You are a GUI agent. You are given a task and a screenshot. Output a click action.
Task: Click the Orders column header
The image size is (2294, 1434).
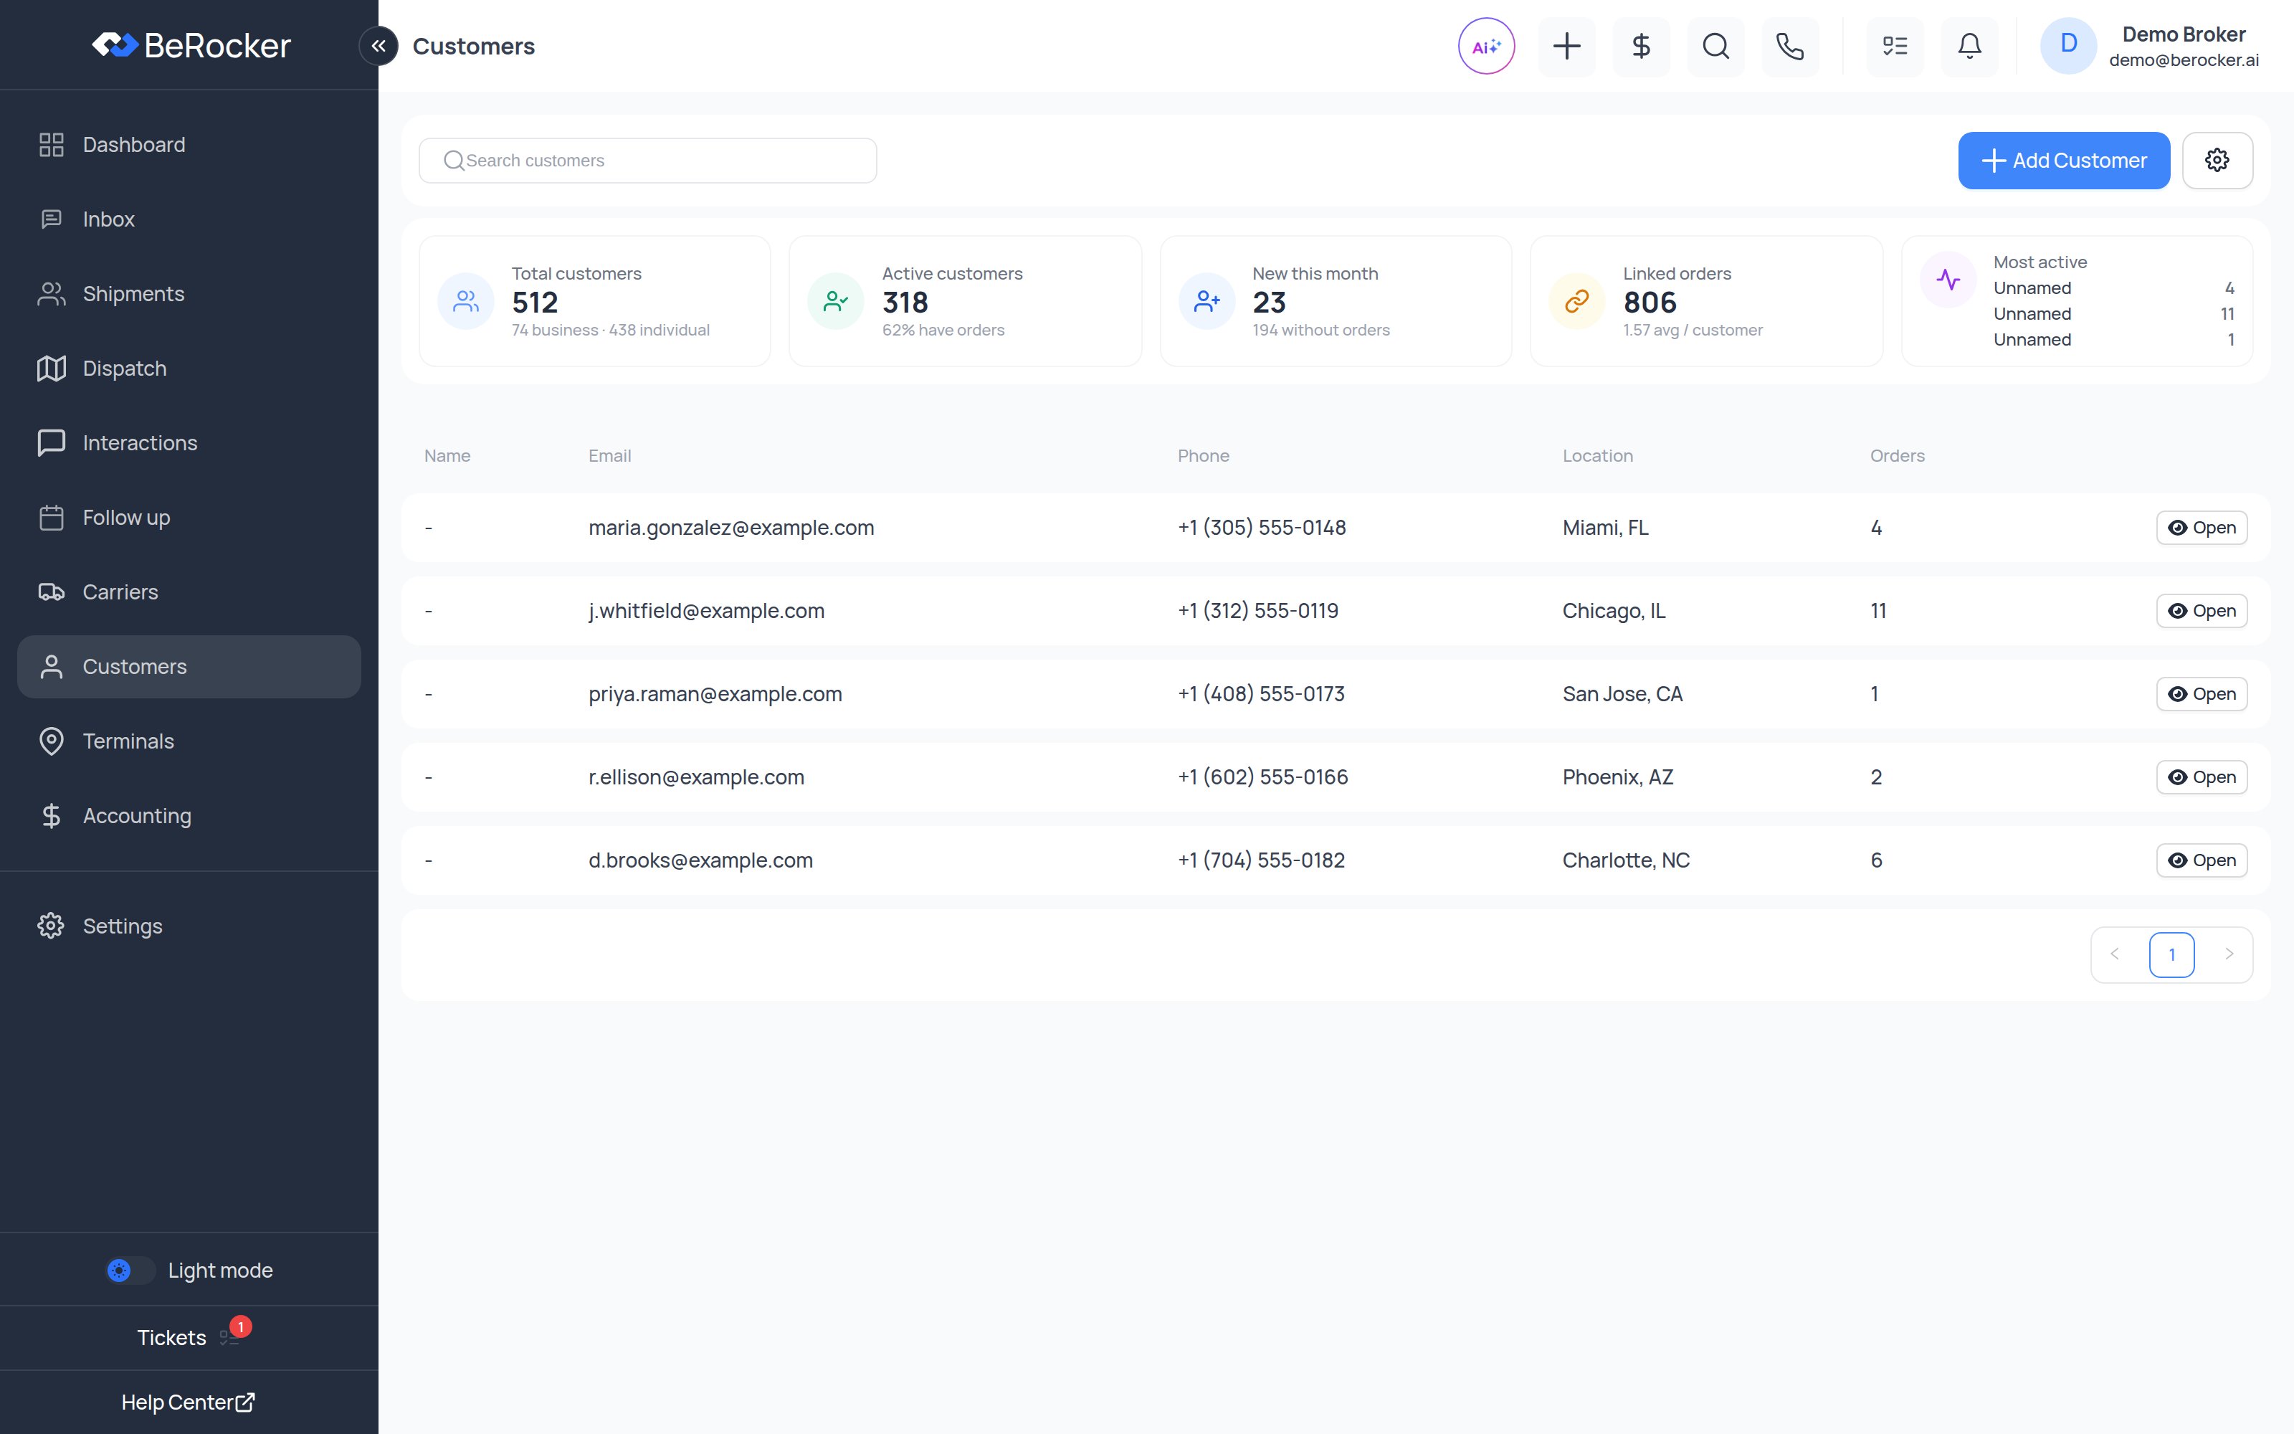(x=1897, y=455)
